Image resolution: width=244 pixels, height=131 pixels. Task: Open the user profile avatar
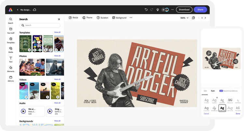click(x=167, y=10)
